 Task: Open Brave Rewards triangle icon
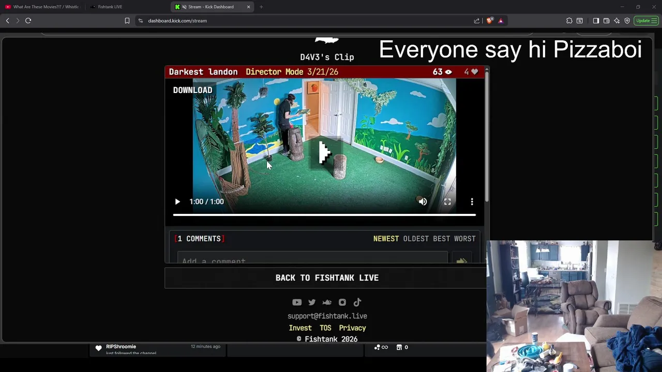coord(501,21)
